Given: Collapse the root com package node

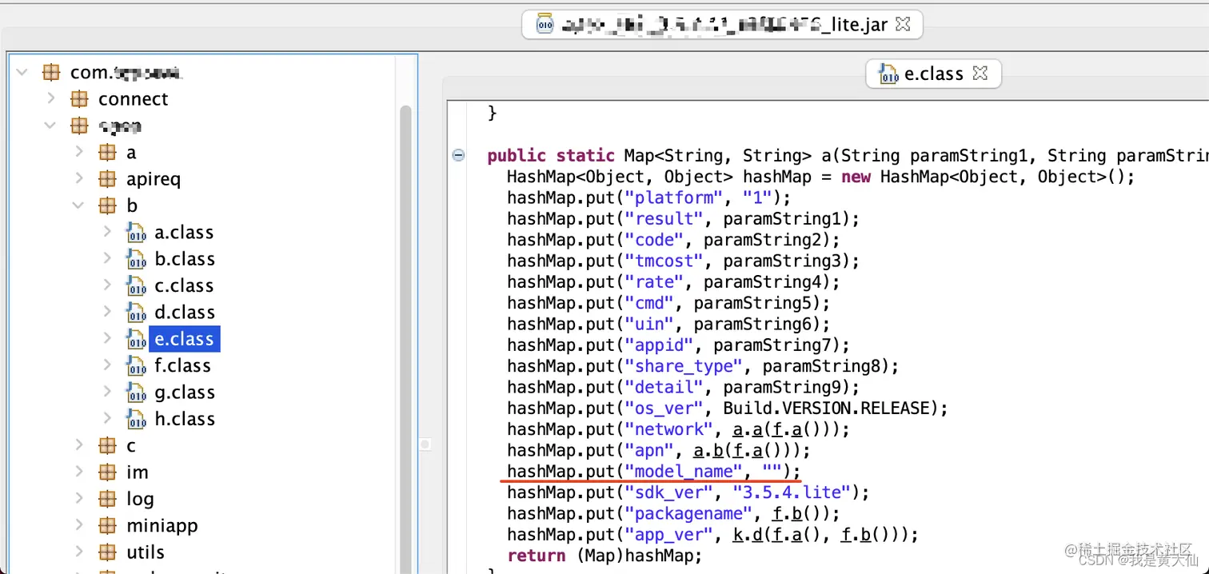Looking at the screenshot, I should point(22,73).
